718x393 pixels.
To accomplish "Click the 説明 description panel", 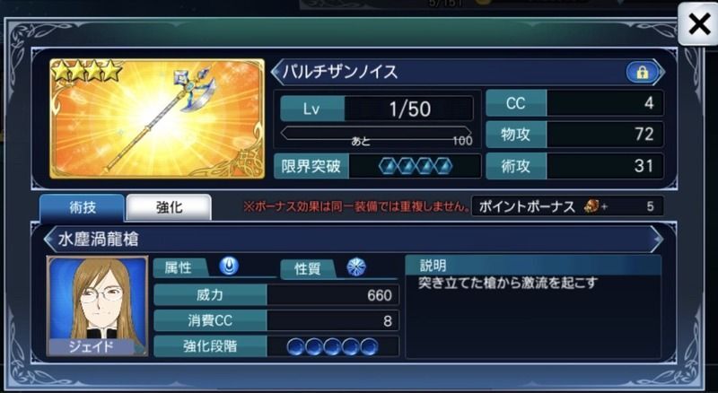I will tap(533, 307).
